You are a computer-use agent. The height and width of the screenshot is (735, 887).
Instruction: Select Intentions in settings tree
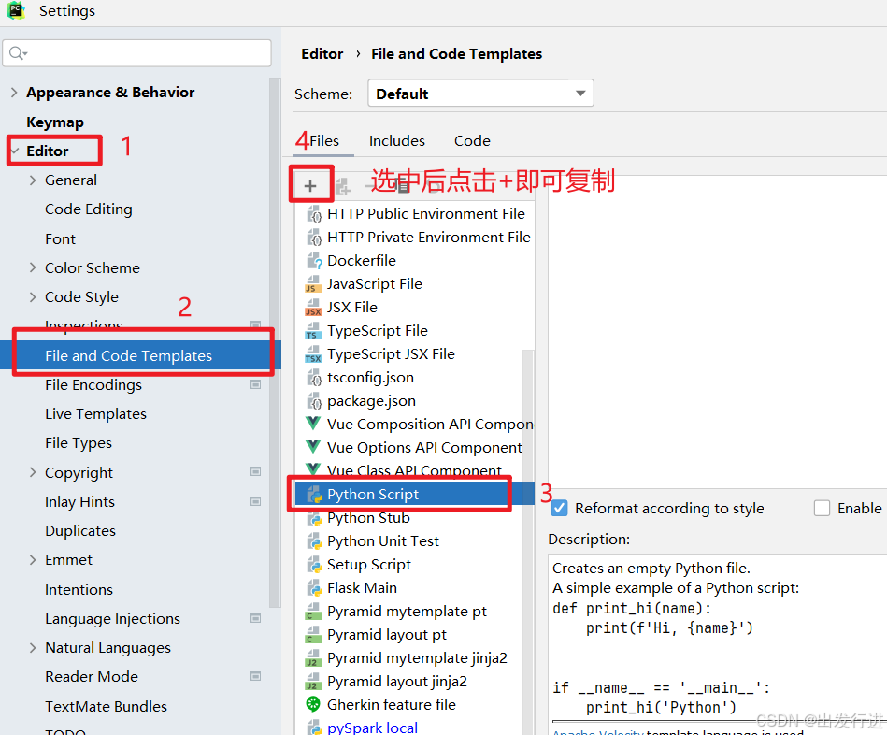79,589
